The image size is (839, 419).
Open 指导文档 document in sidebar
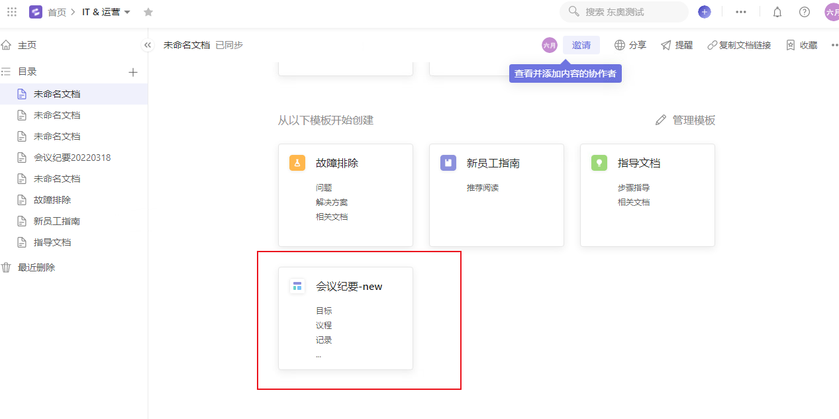tap(74, 242)
